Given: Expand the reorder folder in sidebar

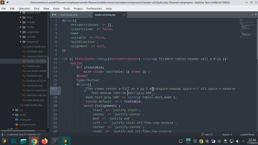Looking at the screenshot, I should tap(21, 37).
